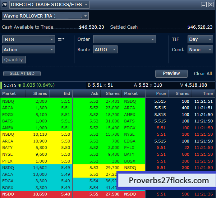Open the Wayne Rollover IRA account dropdown
216x198 pixels.
(x=85, y=16)
